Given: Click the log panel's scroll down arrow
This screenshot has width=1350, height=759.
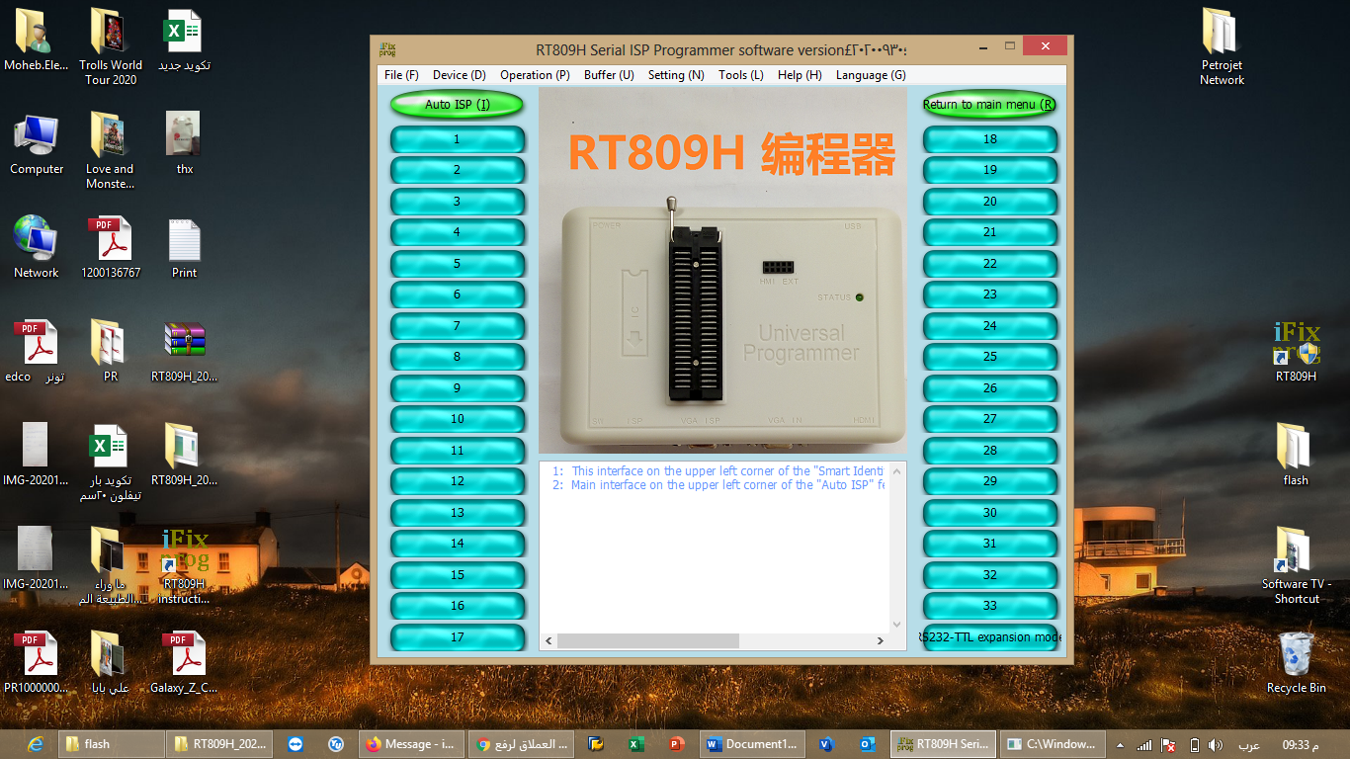Looking at the screenshot, I should [x=897, y=624].
